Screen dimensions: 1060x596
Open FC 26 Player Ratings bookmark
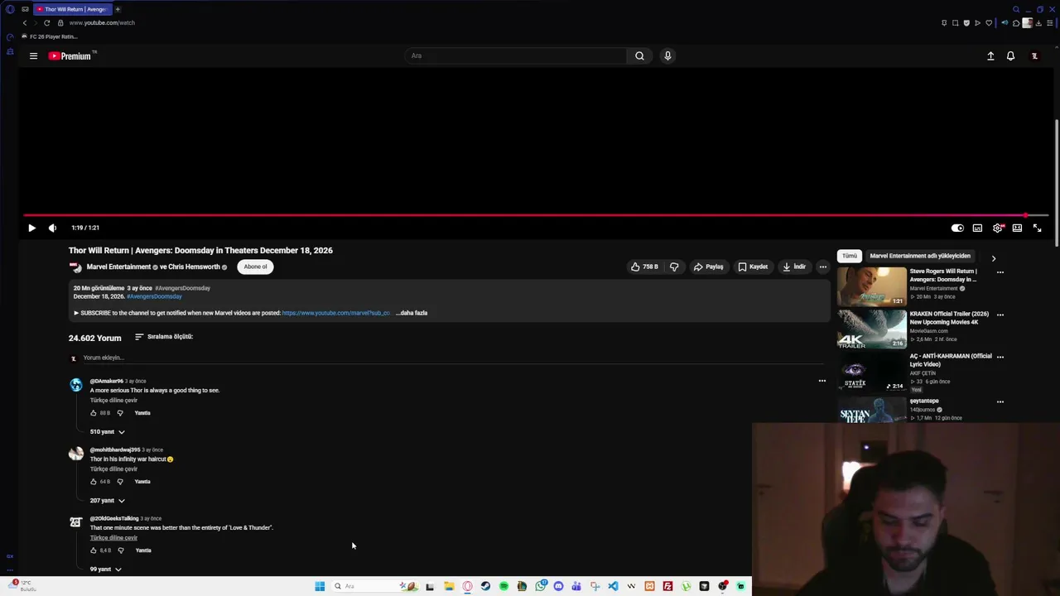pos(50,36)
